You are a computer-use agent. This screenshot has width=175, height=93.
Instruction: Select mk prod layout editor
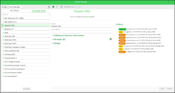tap(27, 73)
